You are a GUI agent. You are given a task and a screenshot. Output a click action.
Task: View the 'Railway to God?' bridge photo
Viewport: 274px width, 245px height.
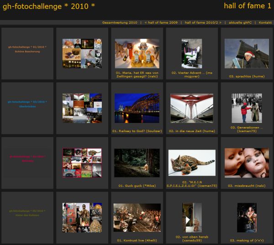[137, 108]
